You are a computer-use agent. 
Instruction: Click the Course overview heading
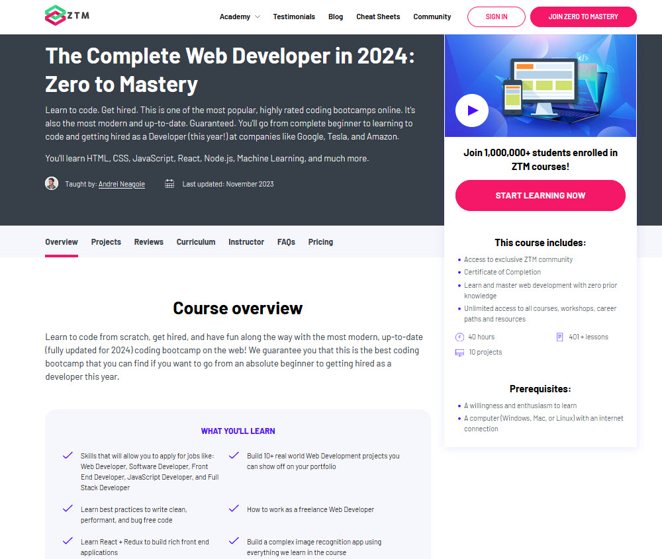pyautogui.click(x=238, y=308)
